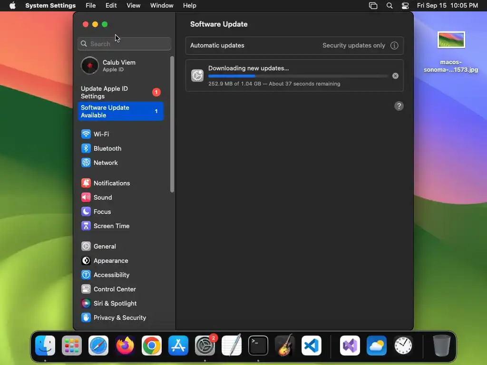Select macos-sonoma jpg desktop file
The height and width of the screenshot is (365, 487).
tap(451, 52)
